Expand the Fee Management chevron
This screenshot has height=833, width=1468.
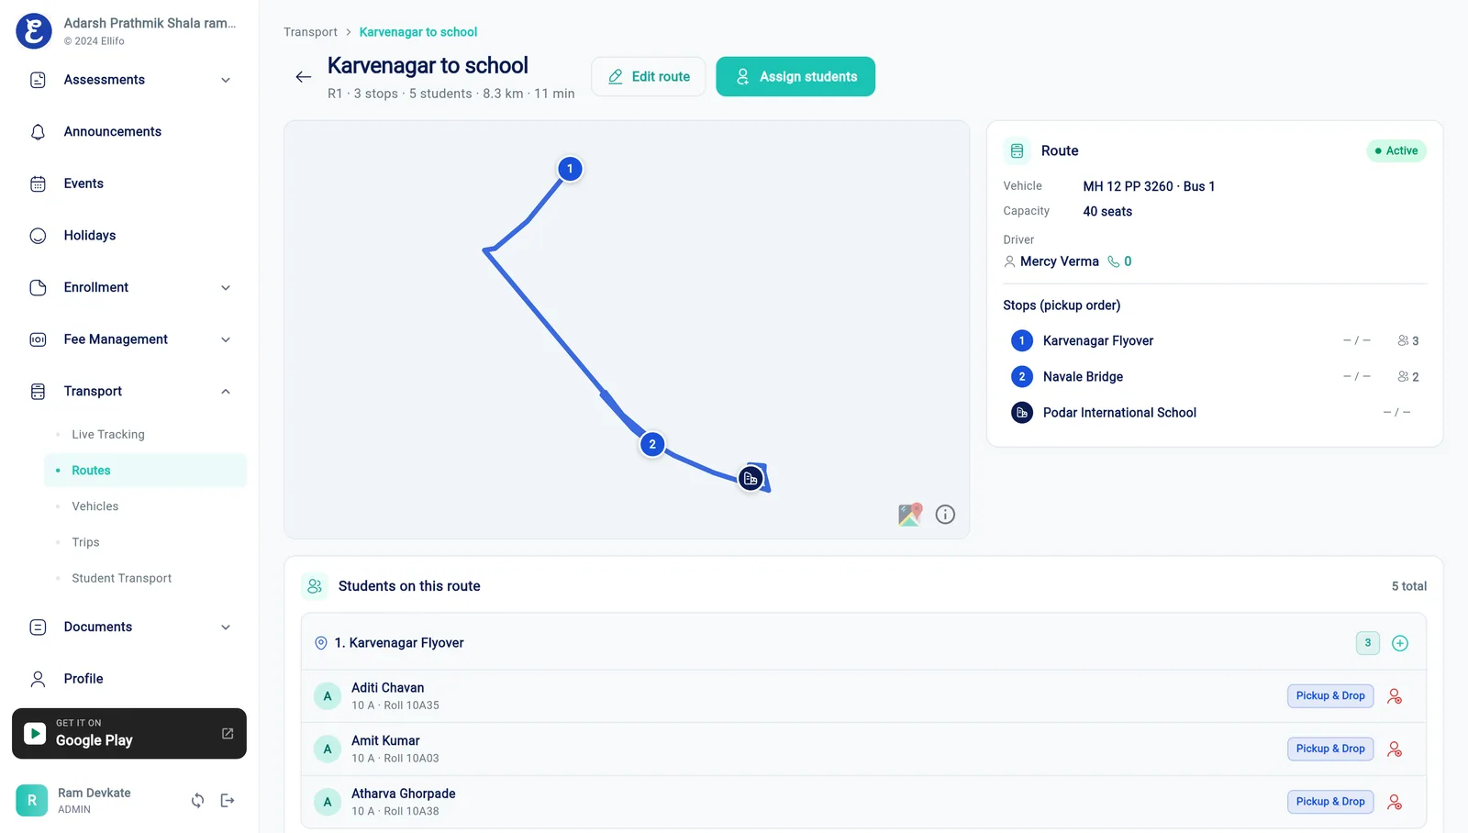(x=226, y=339)
